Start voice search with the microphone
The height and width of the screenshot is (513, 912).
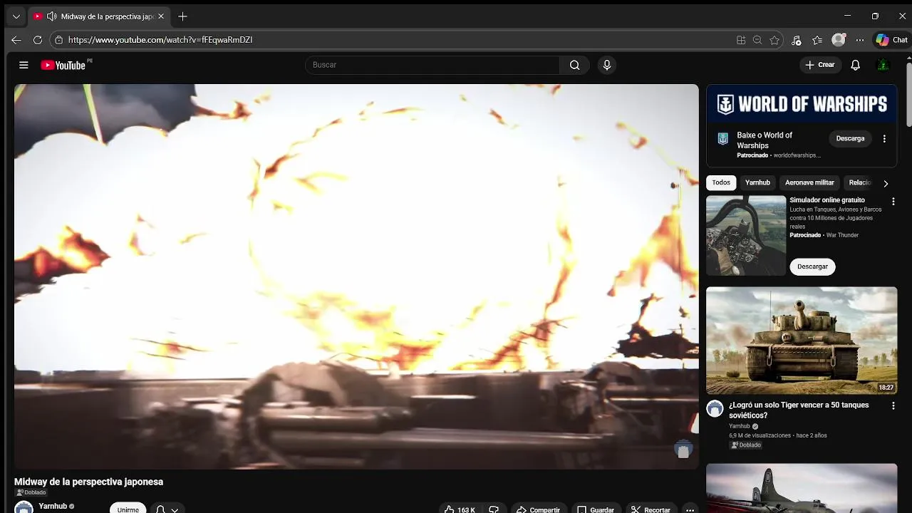tap(607, 65)
